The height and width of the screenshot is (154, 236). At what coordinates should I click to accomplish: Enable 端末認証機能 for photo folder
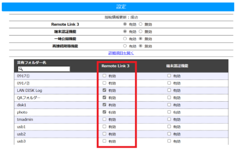pos(169,112)
